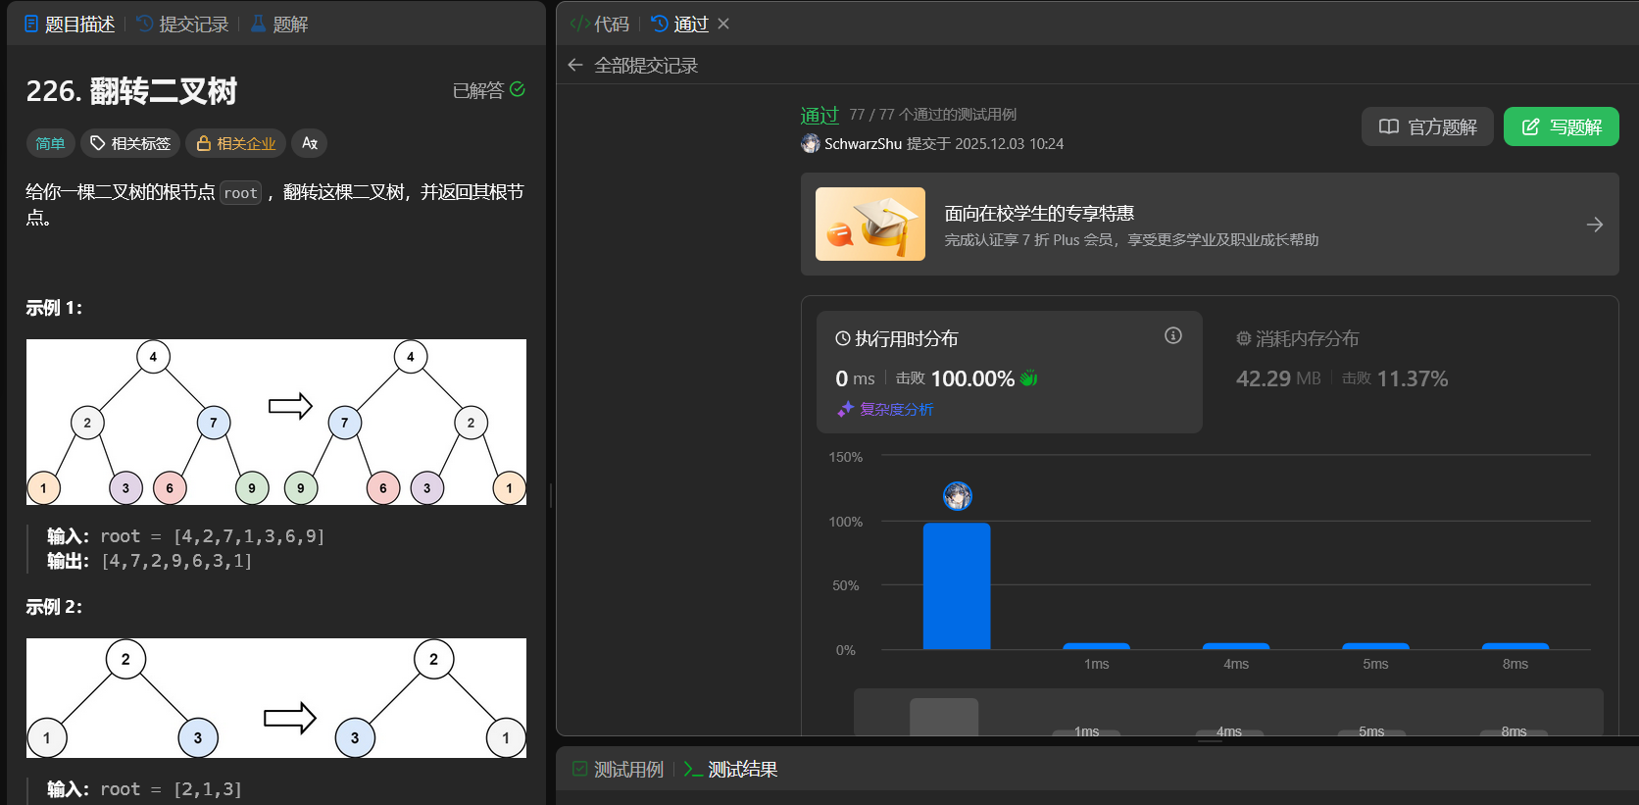Expand the 相关企业 companies section

tap(235, 143)
